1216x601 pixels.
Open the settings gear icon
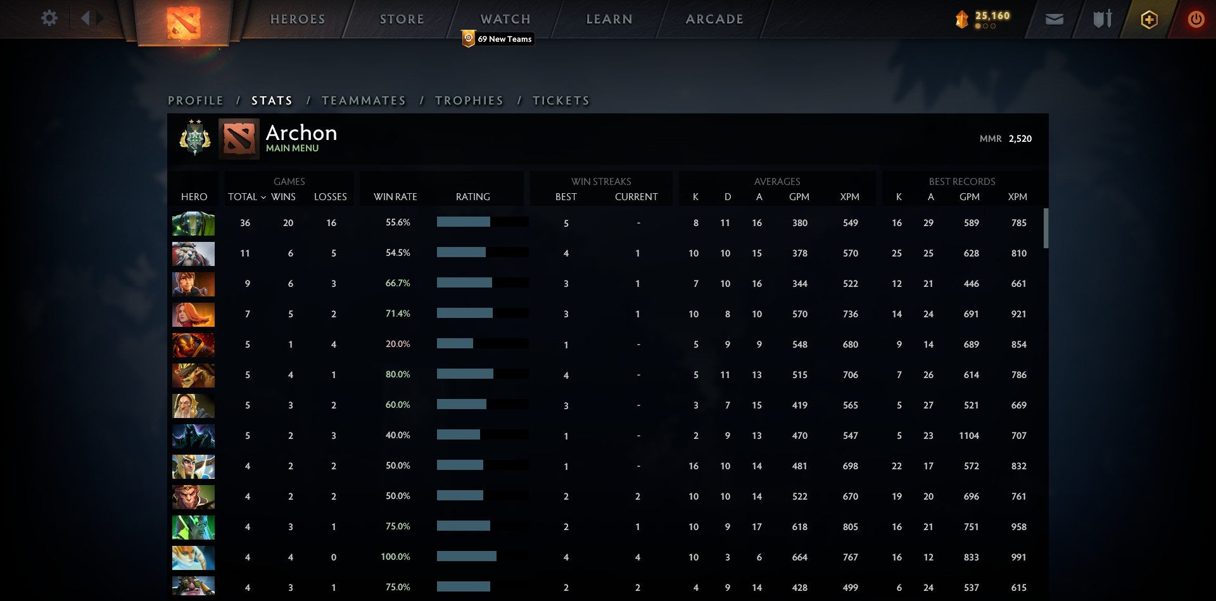coord(49,18)
